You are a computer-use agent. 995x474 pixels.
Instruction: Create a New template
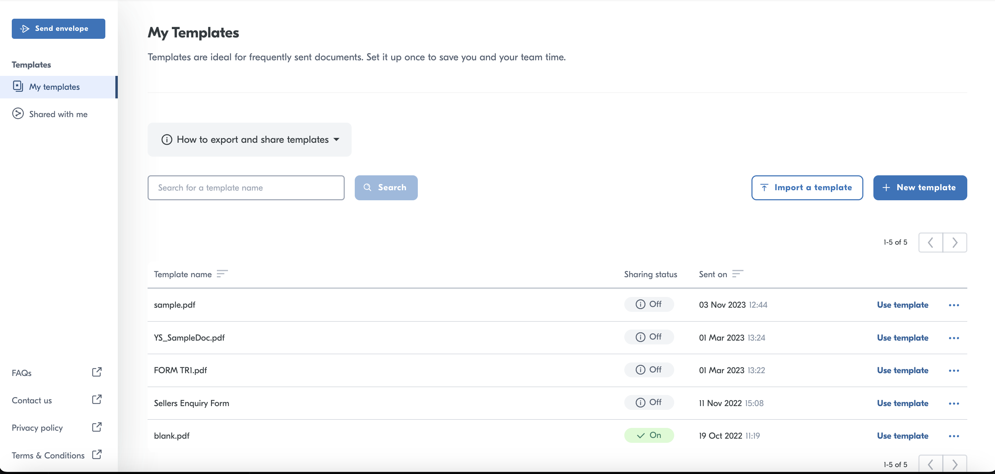click(x=920, y=188)
